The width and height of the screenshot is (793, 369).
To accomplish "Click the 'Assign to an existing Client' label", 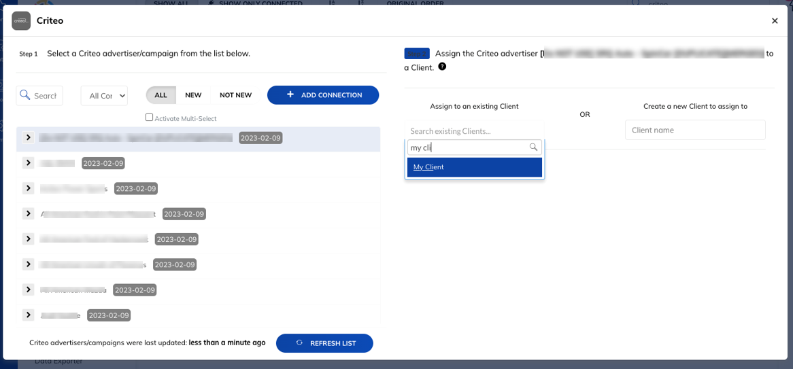I will 475,106.
